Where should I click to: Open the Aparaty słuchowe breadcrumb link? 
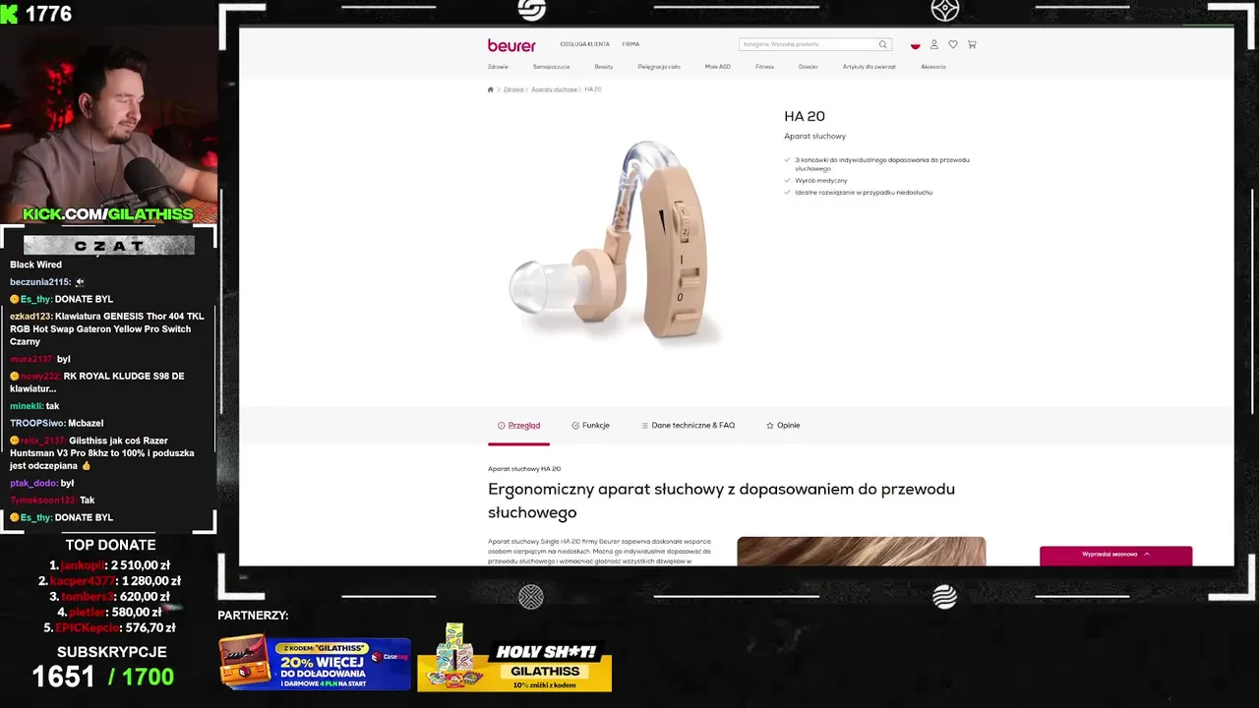555,89
